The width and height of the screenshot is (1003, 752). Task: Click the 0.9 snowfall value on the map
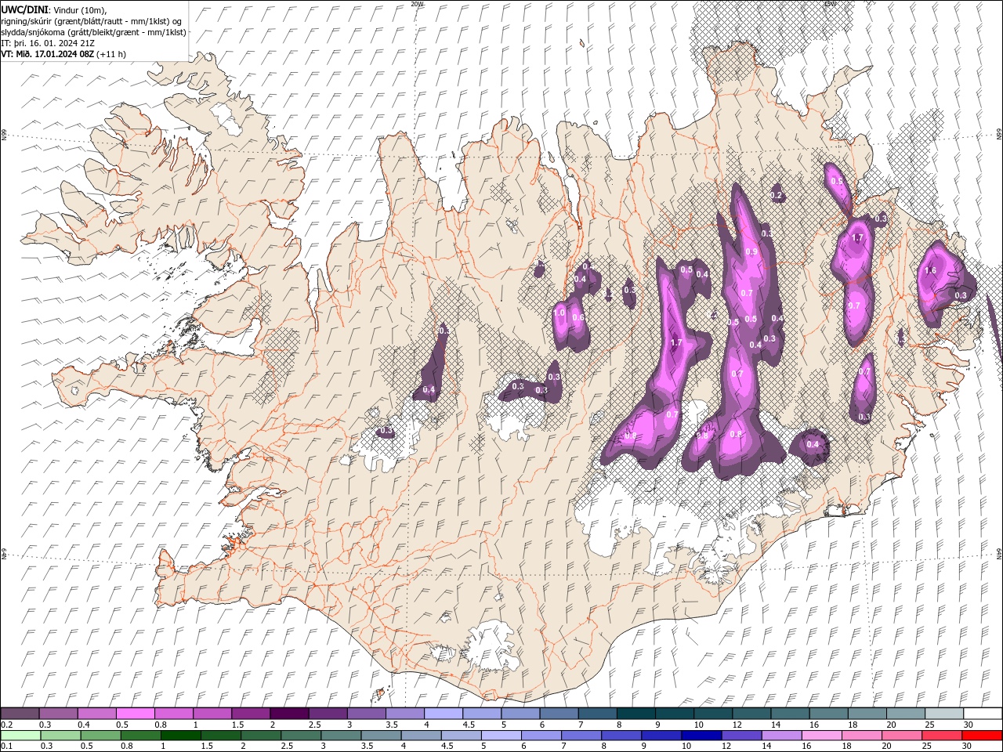(751, 252)
